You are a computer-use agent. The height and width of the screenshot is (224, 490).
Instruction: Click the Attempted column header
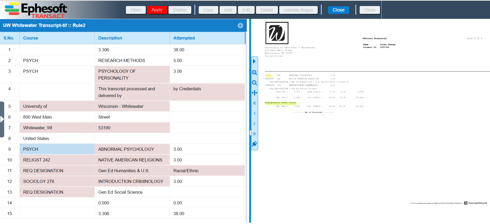[x=207, y=38]
